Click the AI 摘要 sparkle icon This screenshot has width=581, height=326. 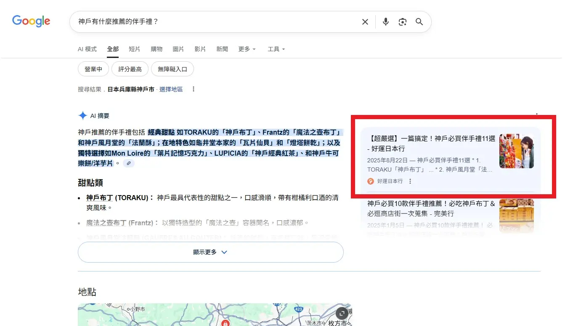(x=82, y=115)
